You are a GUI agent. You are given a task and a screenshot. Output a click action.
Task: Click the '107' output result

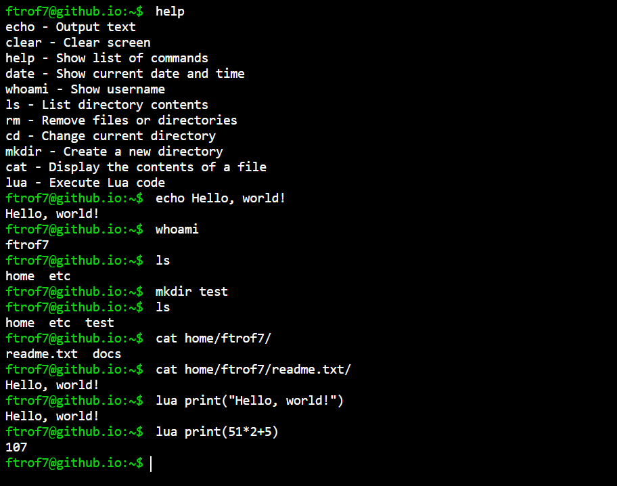click(x=16, y=447)
